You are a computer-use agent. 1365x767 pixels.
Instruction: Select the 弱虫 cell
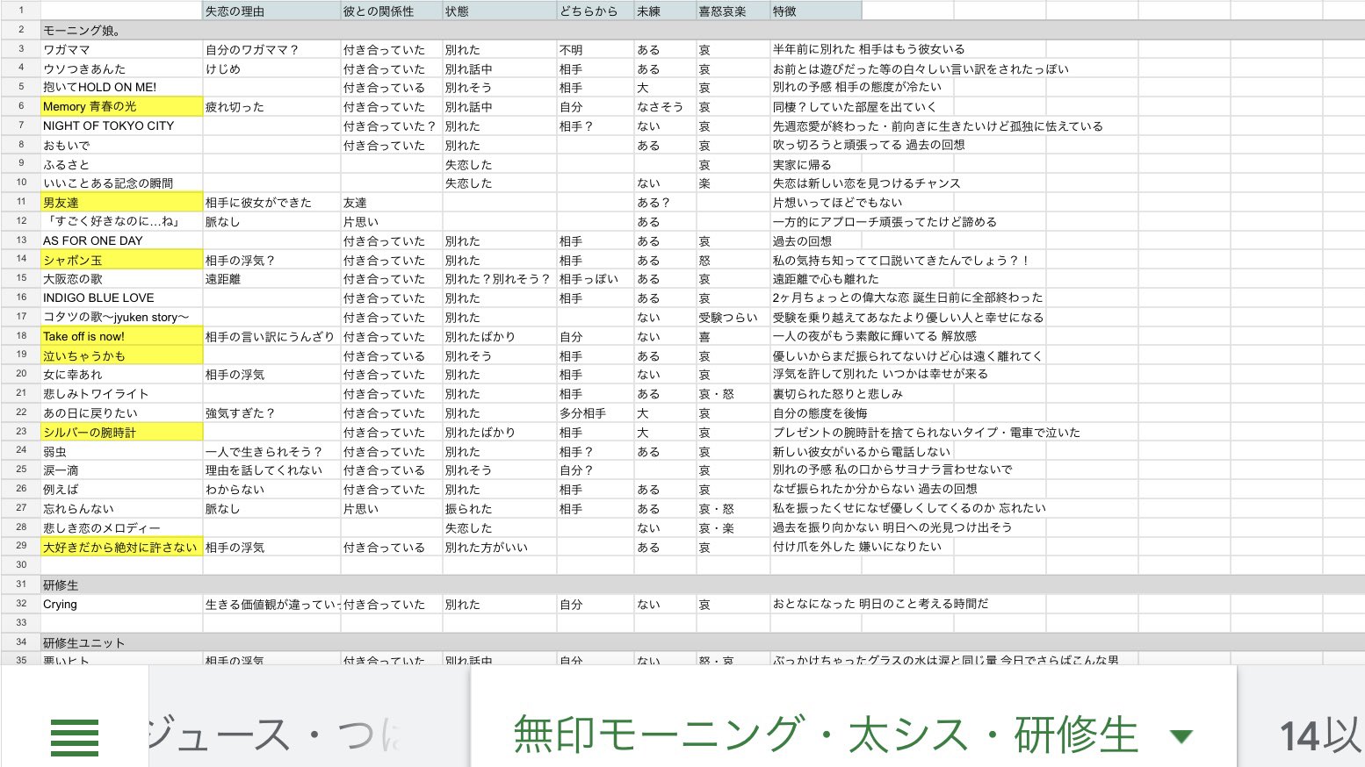pyautogui.click(x=121, y=451)
